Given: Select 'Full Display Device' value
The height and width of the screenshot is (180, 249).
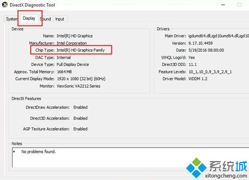Looking at the screenshot, I should 73,64.
